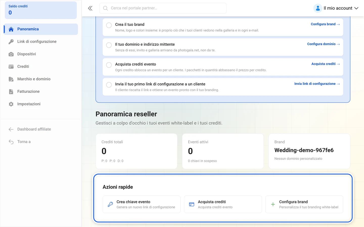Open Fatturazione in the sidebar
The width and height of the screenshot is (364, 227).
pos(41,92)
